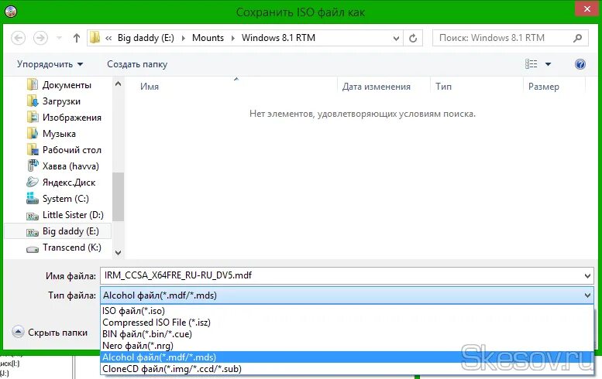Select System (C:) drive

tap(66, 199)
